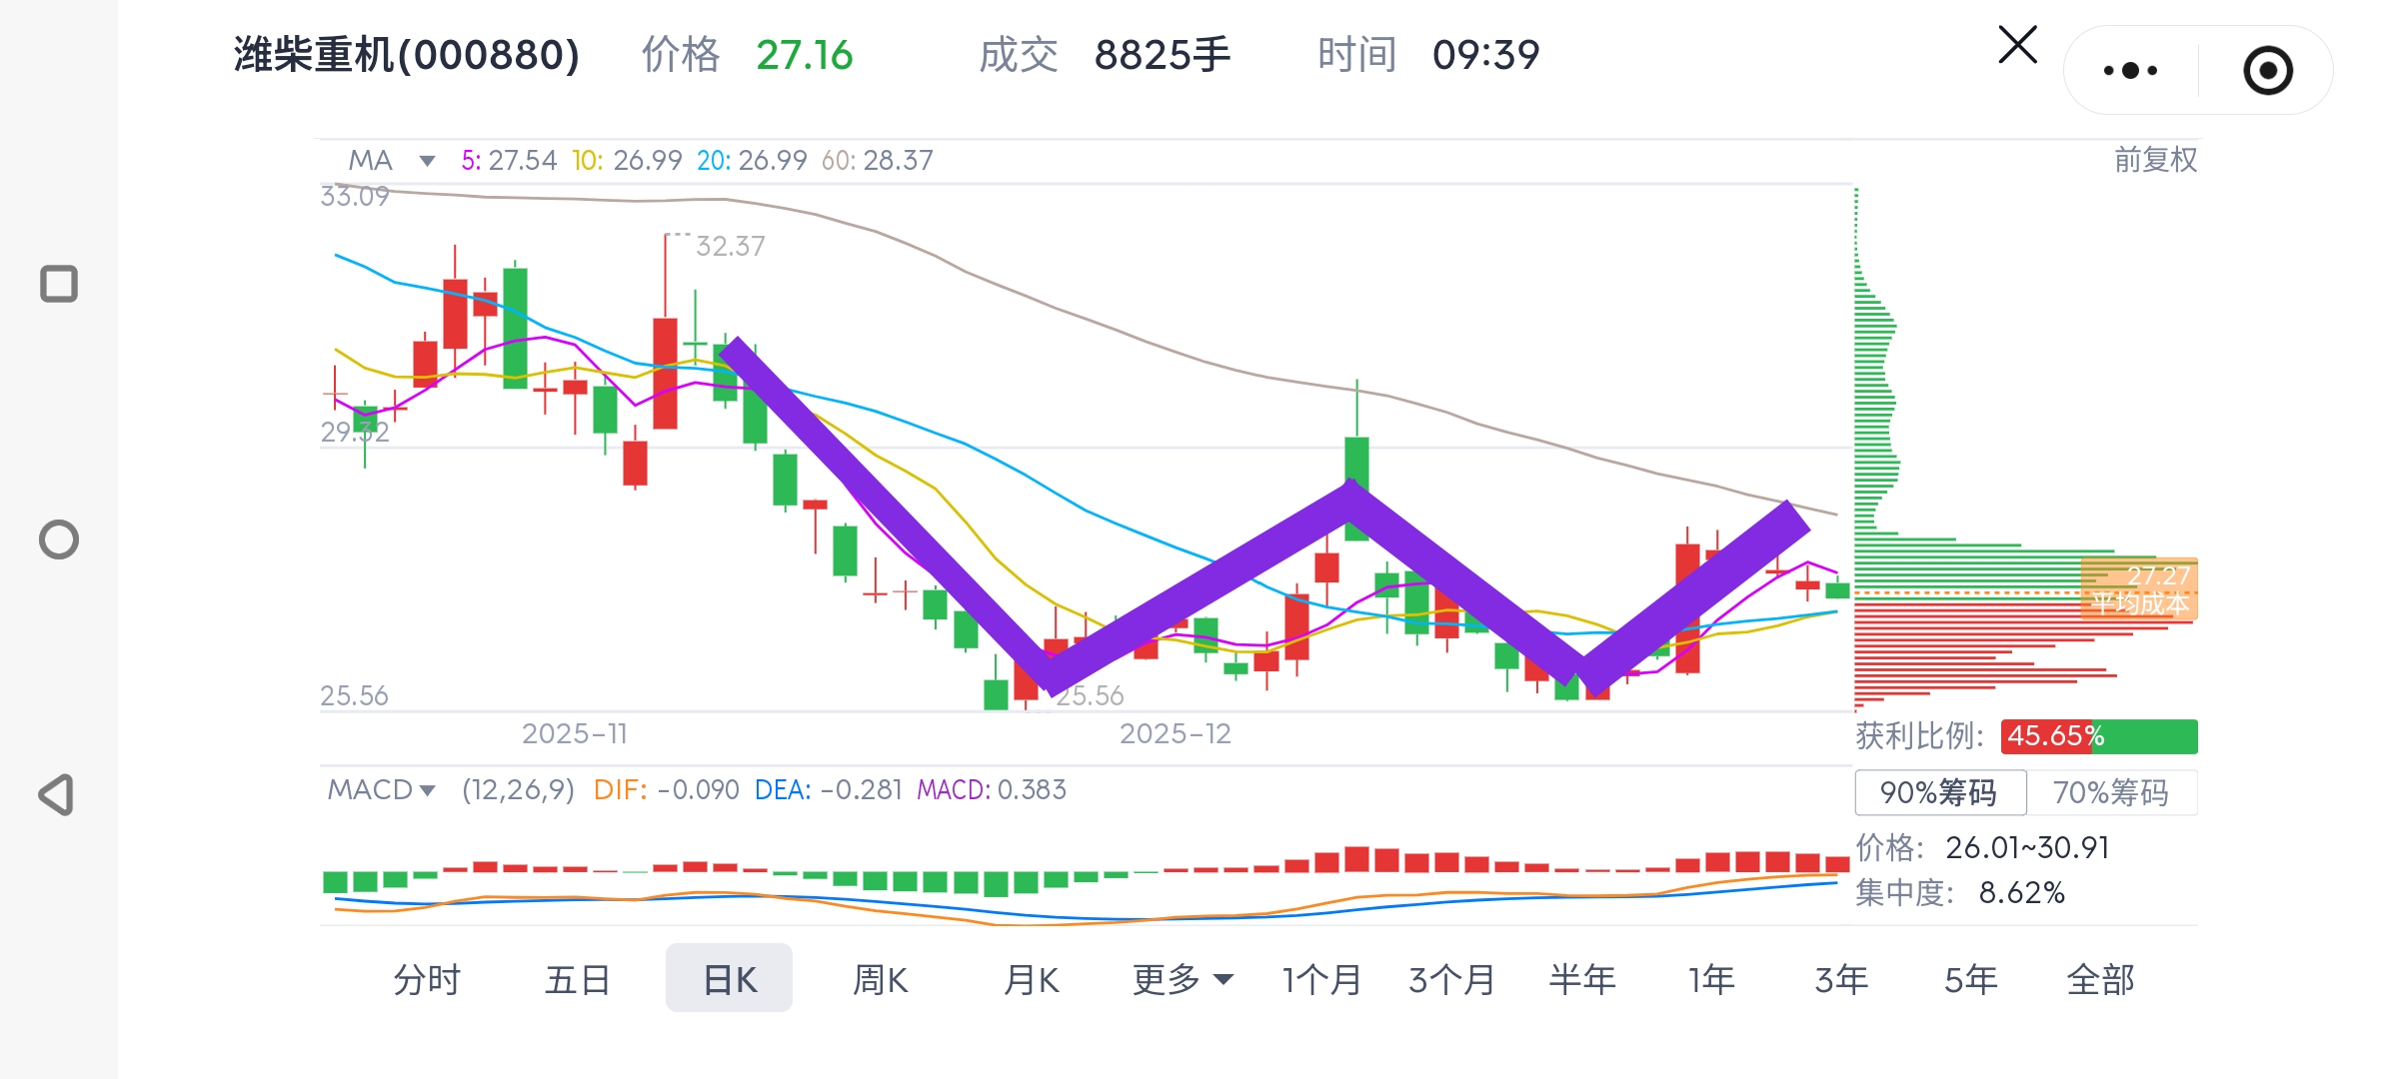Switch to the 分时 chart tab

(x=427, y=980)
